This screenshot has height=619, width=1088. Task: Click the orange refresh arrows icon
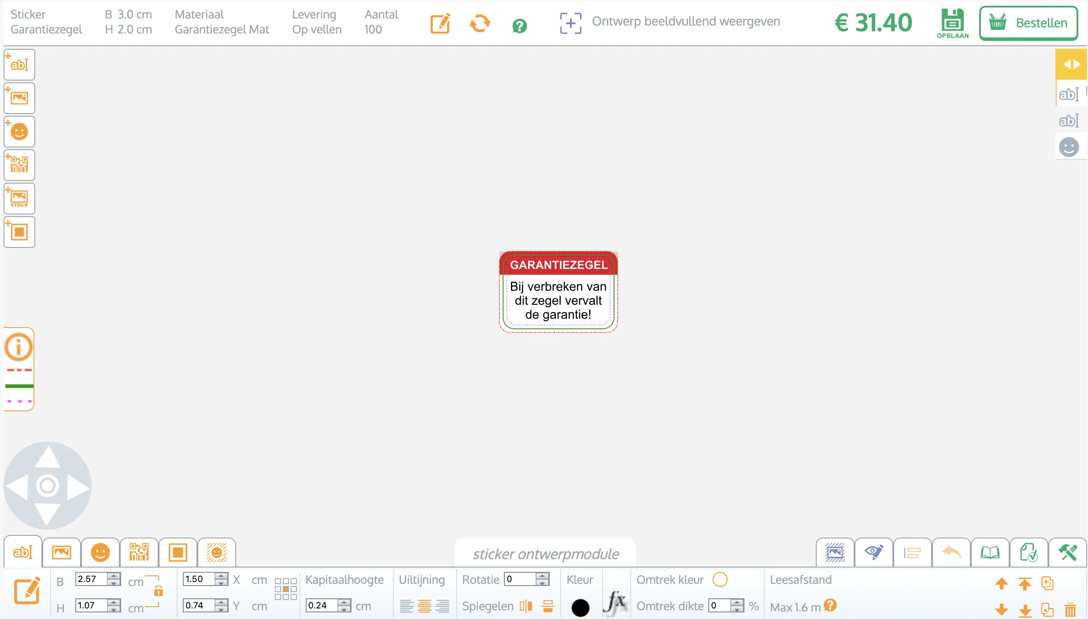point(480,23)
